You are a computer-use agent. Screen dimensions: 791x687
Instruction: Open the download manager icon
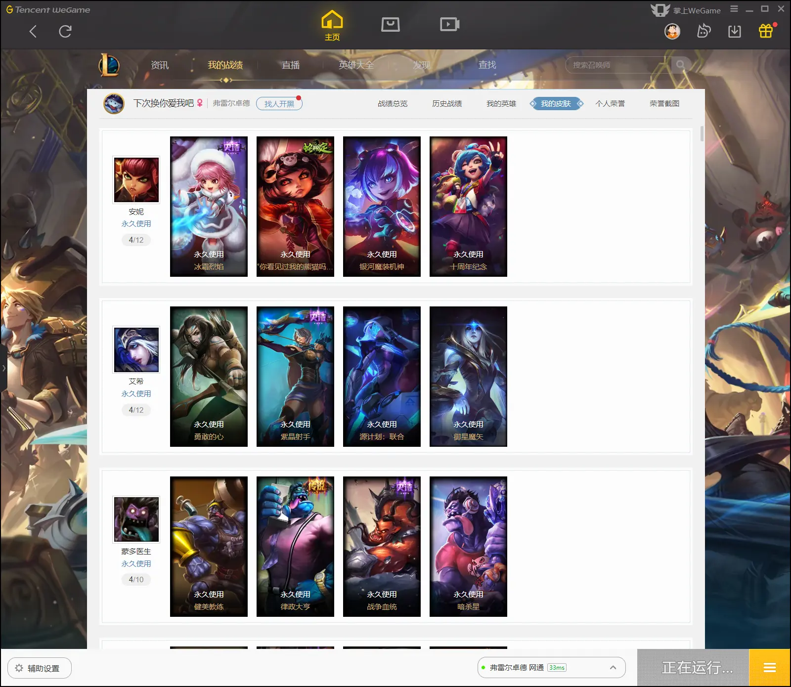coord(735,32)
